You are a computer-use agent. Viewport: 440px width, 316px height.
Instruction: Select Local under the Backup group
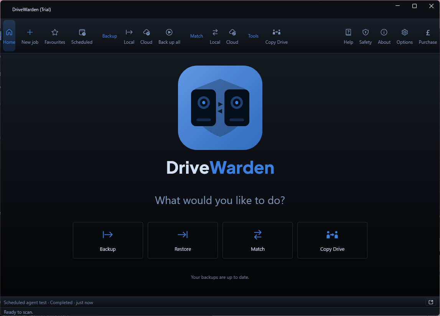point(129,36)
